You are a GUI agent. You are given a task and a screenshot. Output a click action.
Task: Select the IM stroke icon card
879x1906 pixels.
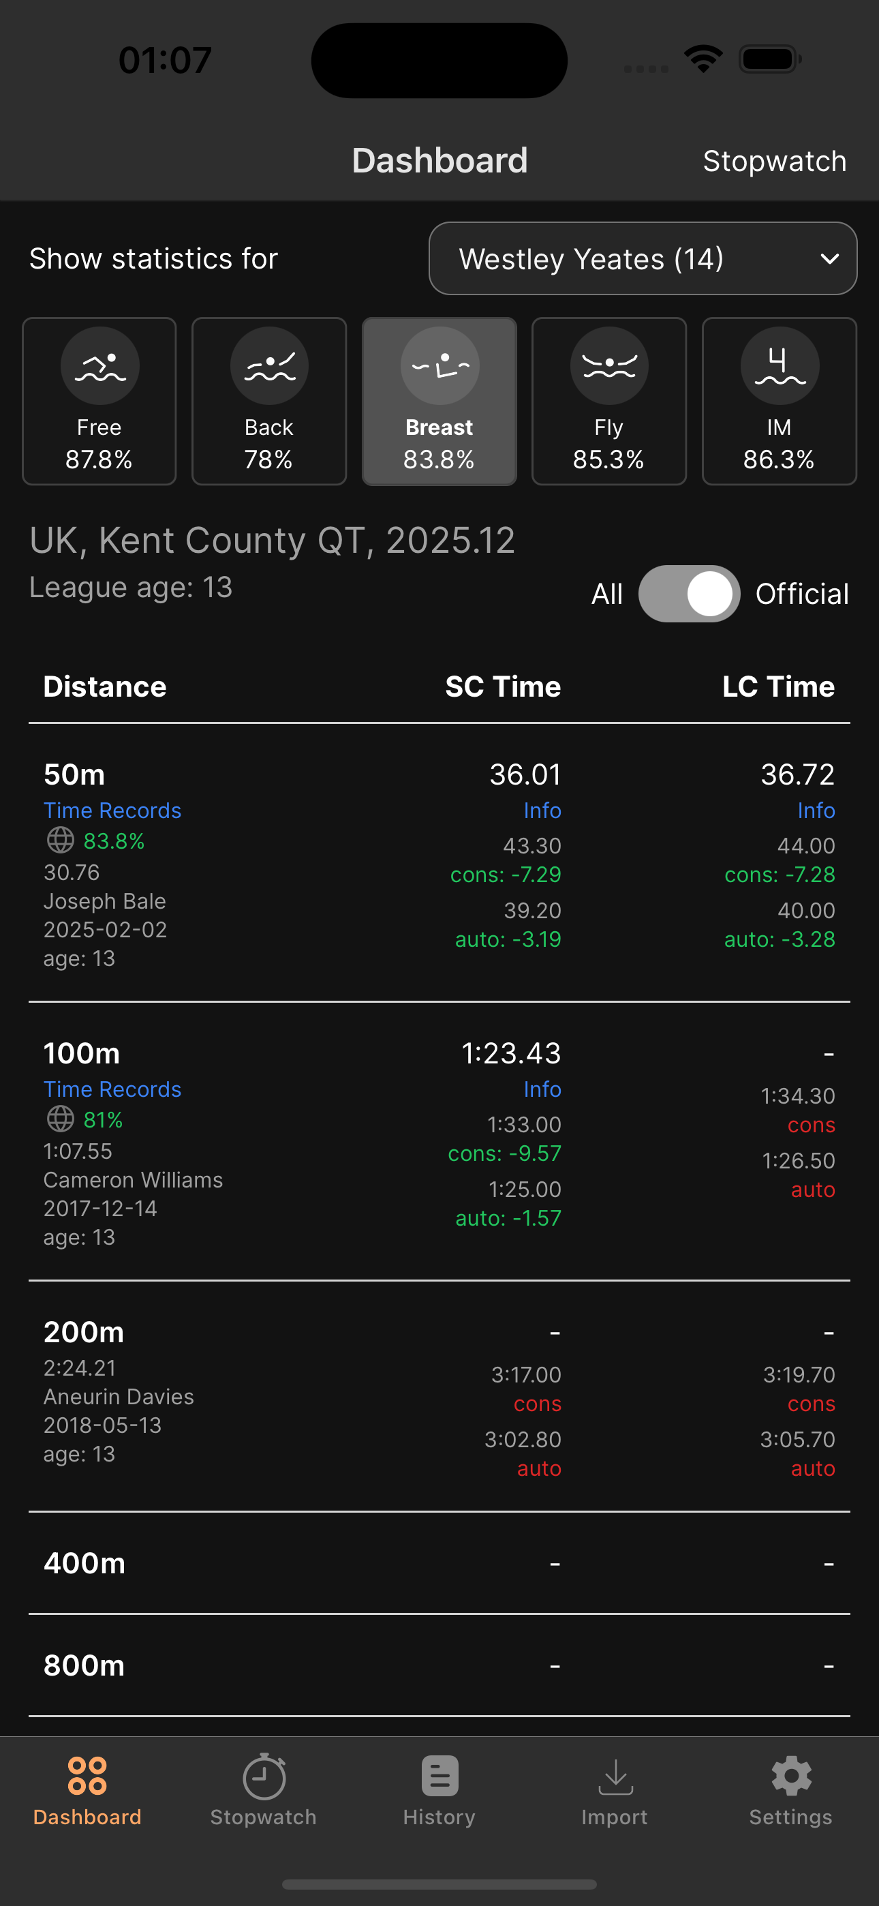(x=779, y=401)
